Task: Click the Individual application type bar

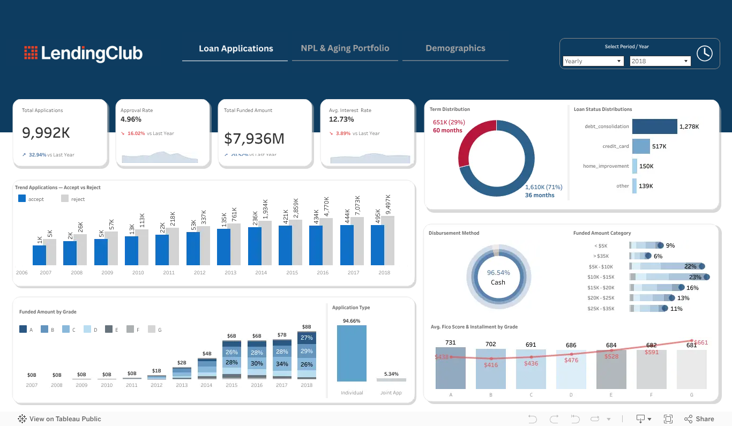Action: point(352,353)
